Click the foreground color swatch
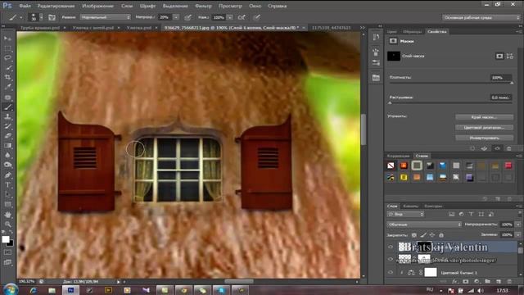 coord(6,239)
